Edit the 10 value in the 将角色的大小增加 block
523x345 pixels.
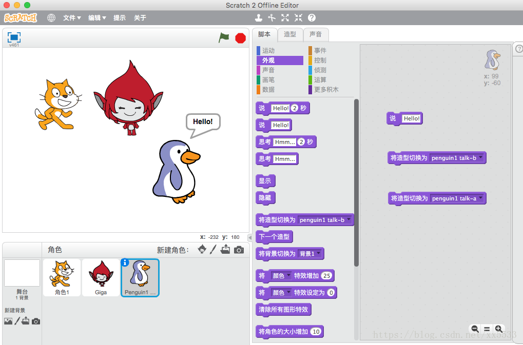click(x=316, y=332)
